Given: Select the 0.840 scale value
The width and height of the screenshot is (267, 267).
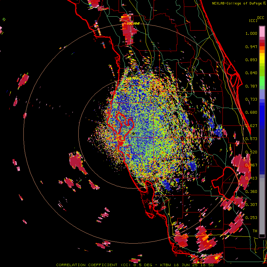Looking at the screenshot, I should 251,73.
